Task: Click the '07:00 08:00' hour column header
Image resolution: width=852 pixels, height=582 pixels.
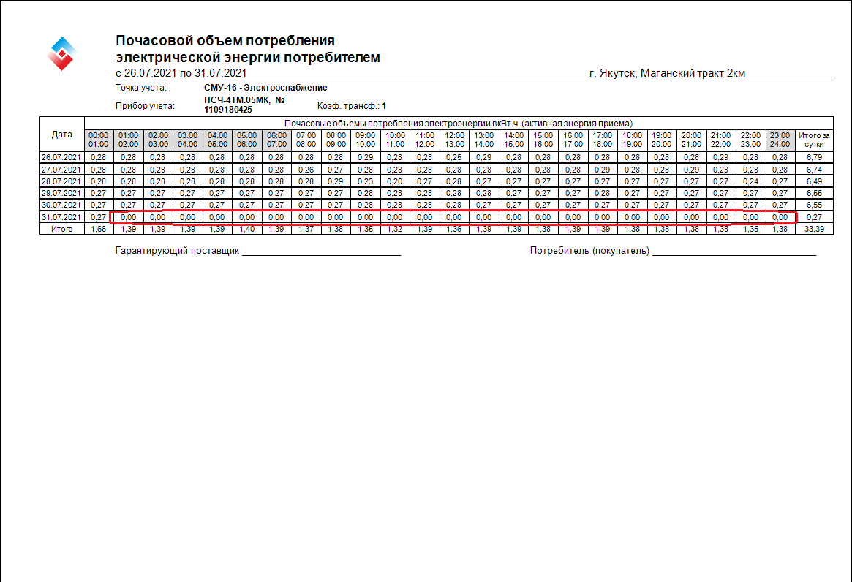Action: tap(306, 140)
